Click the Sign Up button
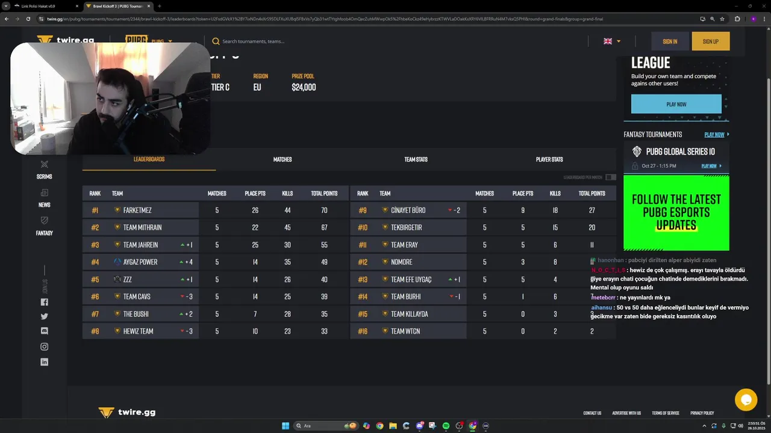 (711, 41)
